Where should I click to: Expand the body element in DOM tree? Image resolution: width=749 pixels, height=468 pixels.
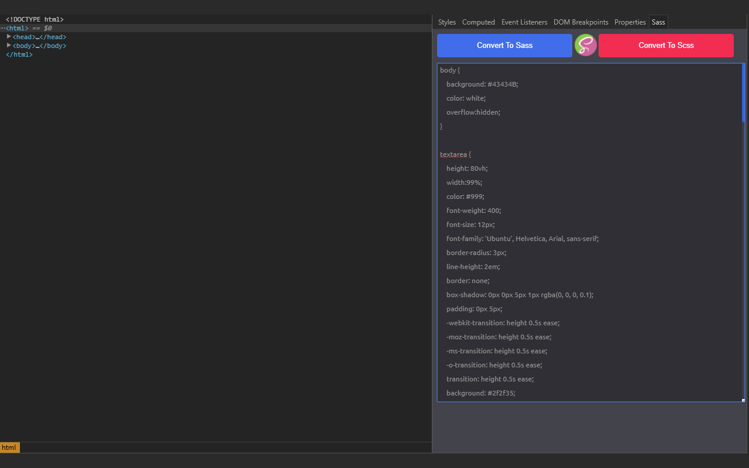coord(9,45)
